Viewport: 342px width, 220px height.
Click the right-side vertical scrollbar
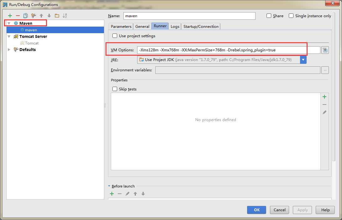(334, 87)
